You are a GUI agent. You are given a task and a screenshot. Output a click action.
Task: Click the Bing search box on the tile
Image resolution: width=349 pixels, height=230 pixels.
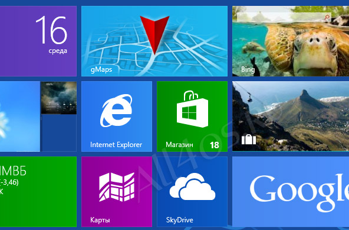coord(284,17)
